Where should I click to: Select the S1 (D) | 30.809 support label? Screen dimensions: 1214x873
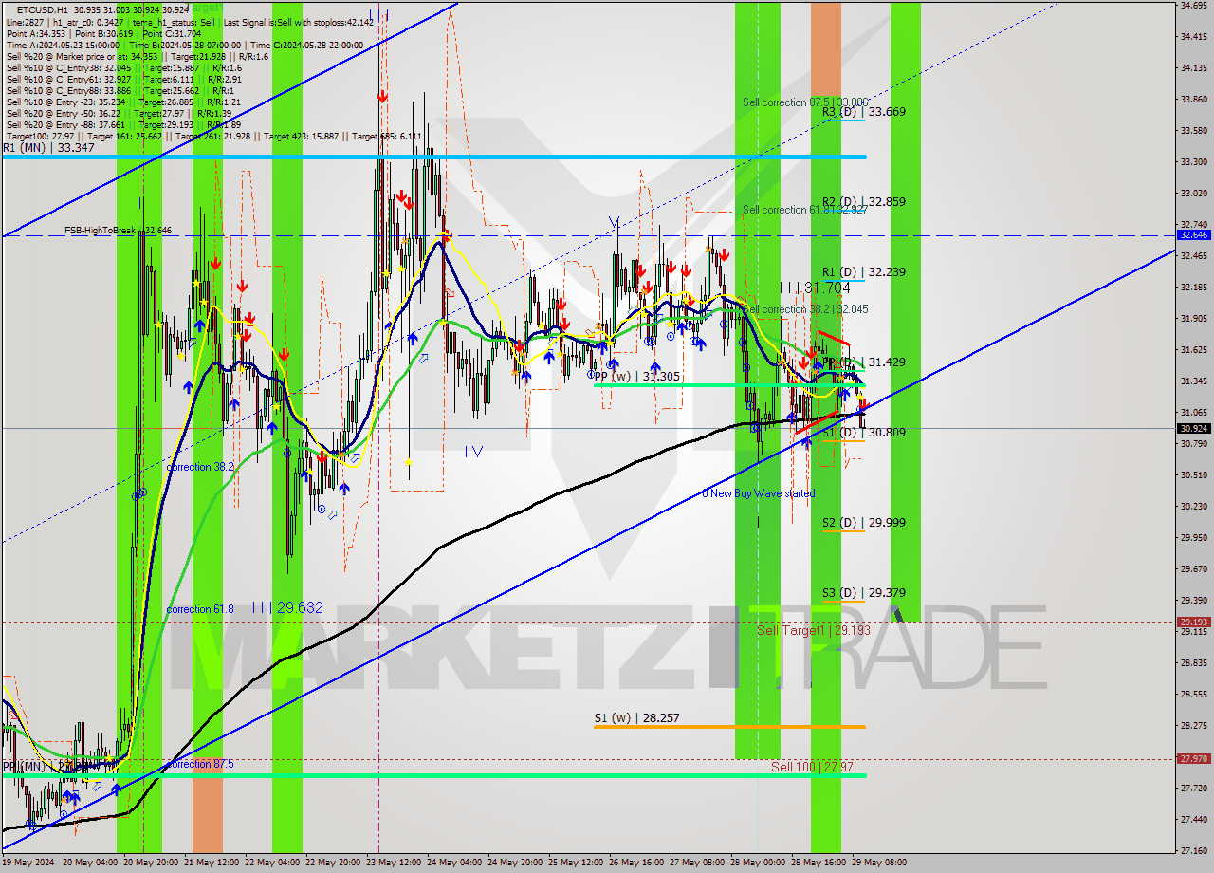click(x=863, y=433)
